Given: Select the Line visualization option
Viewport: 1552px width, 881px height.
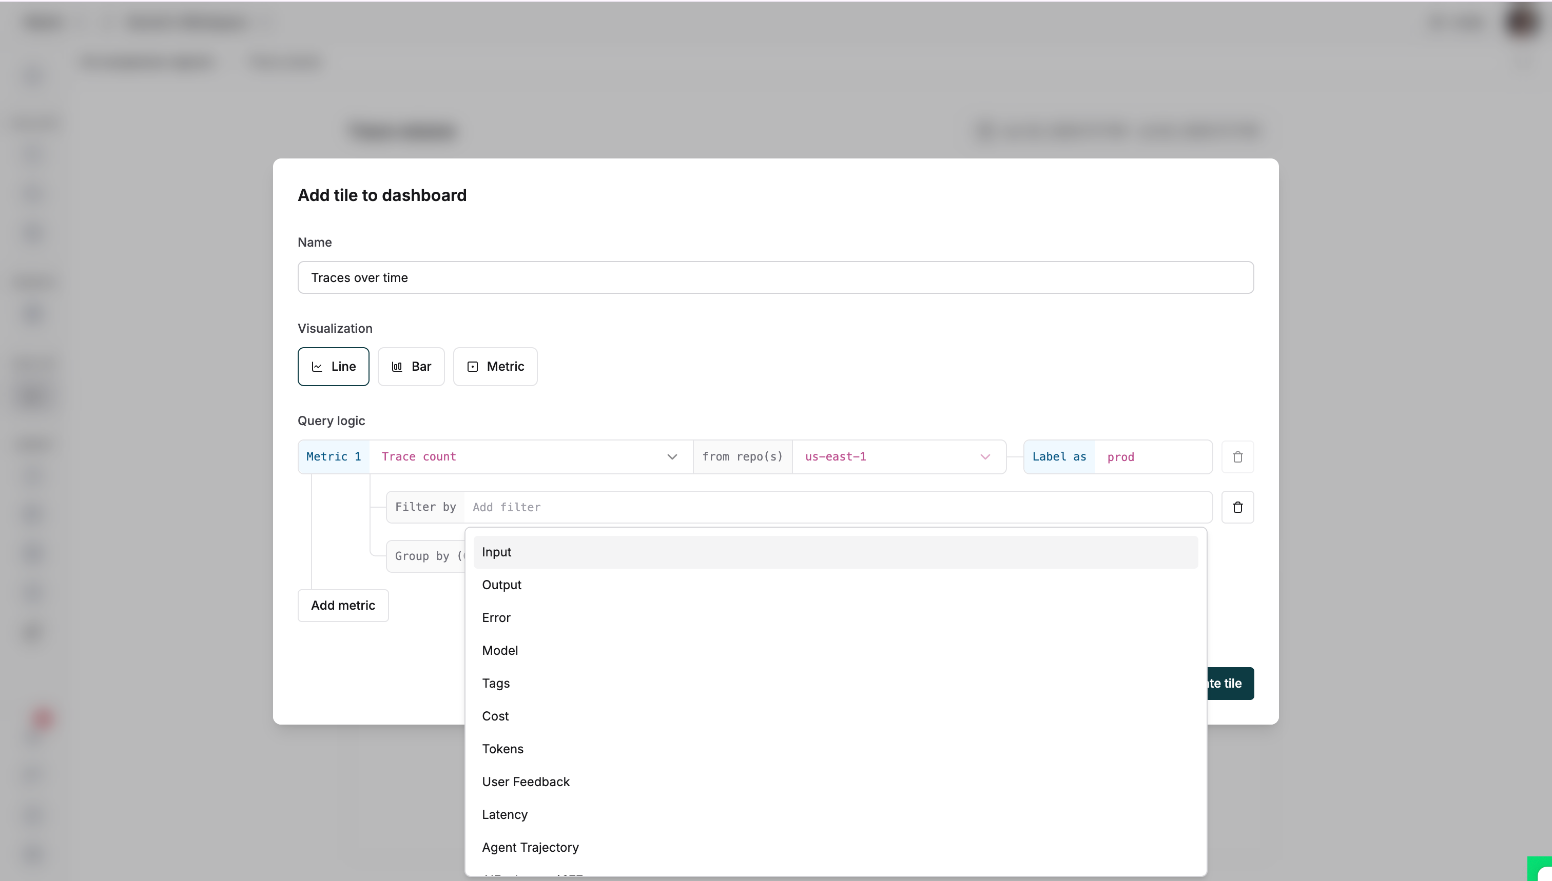Looking at the screenshot, I should click(333, 366).
